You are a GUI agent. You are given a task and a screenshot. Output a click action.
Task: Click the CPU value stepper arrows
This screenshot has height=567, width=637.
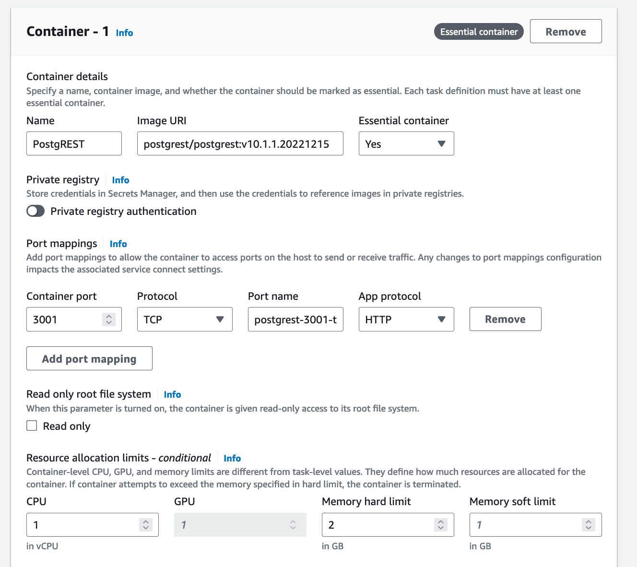point(145,525)
